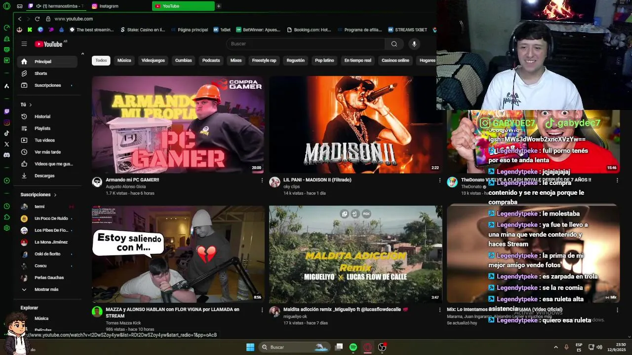Open sidebar history clock icon
Screen dimensions: 632x355
6,206
